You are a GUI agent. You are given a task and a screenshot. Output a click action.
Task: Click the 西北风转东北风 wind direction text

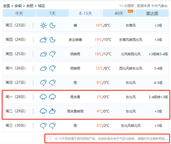tap(131, 68)
